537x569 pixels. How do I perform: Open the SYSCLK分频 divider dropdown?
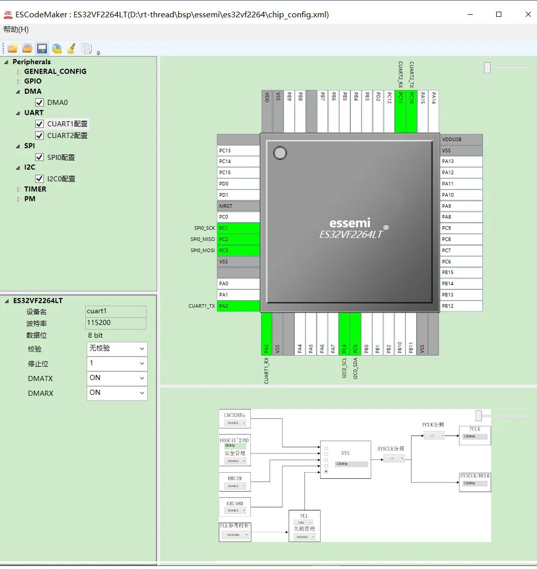(394, 458)
